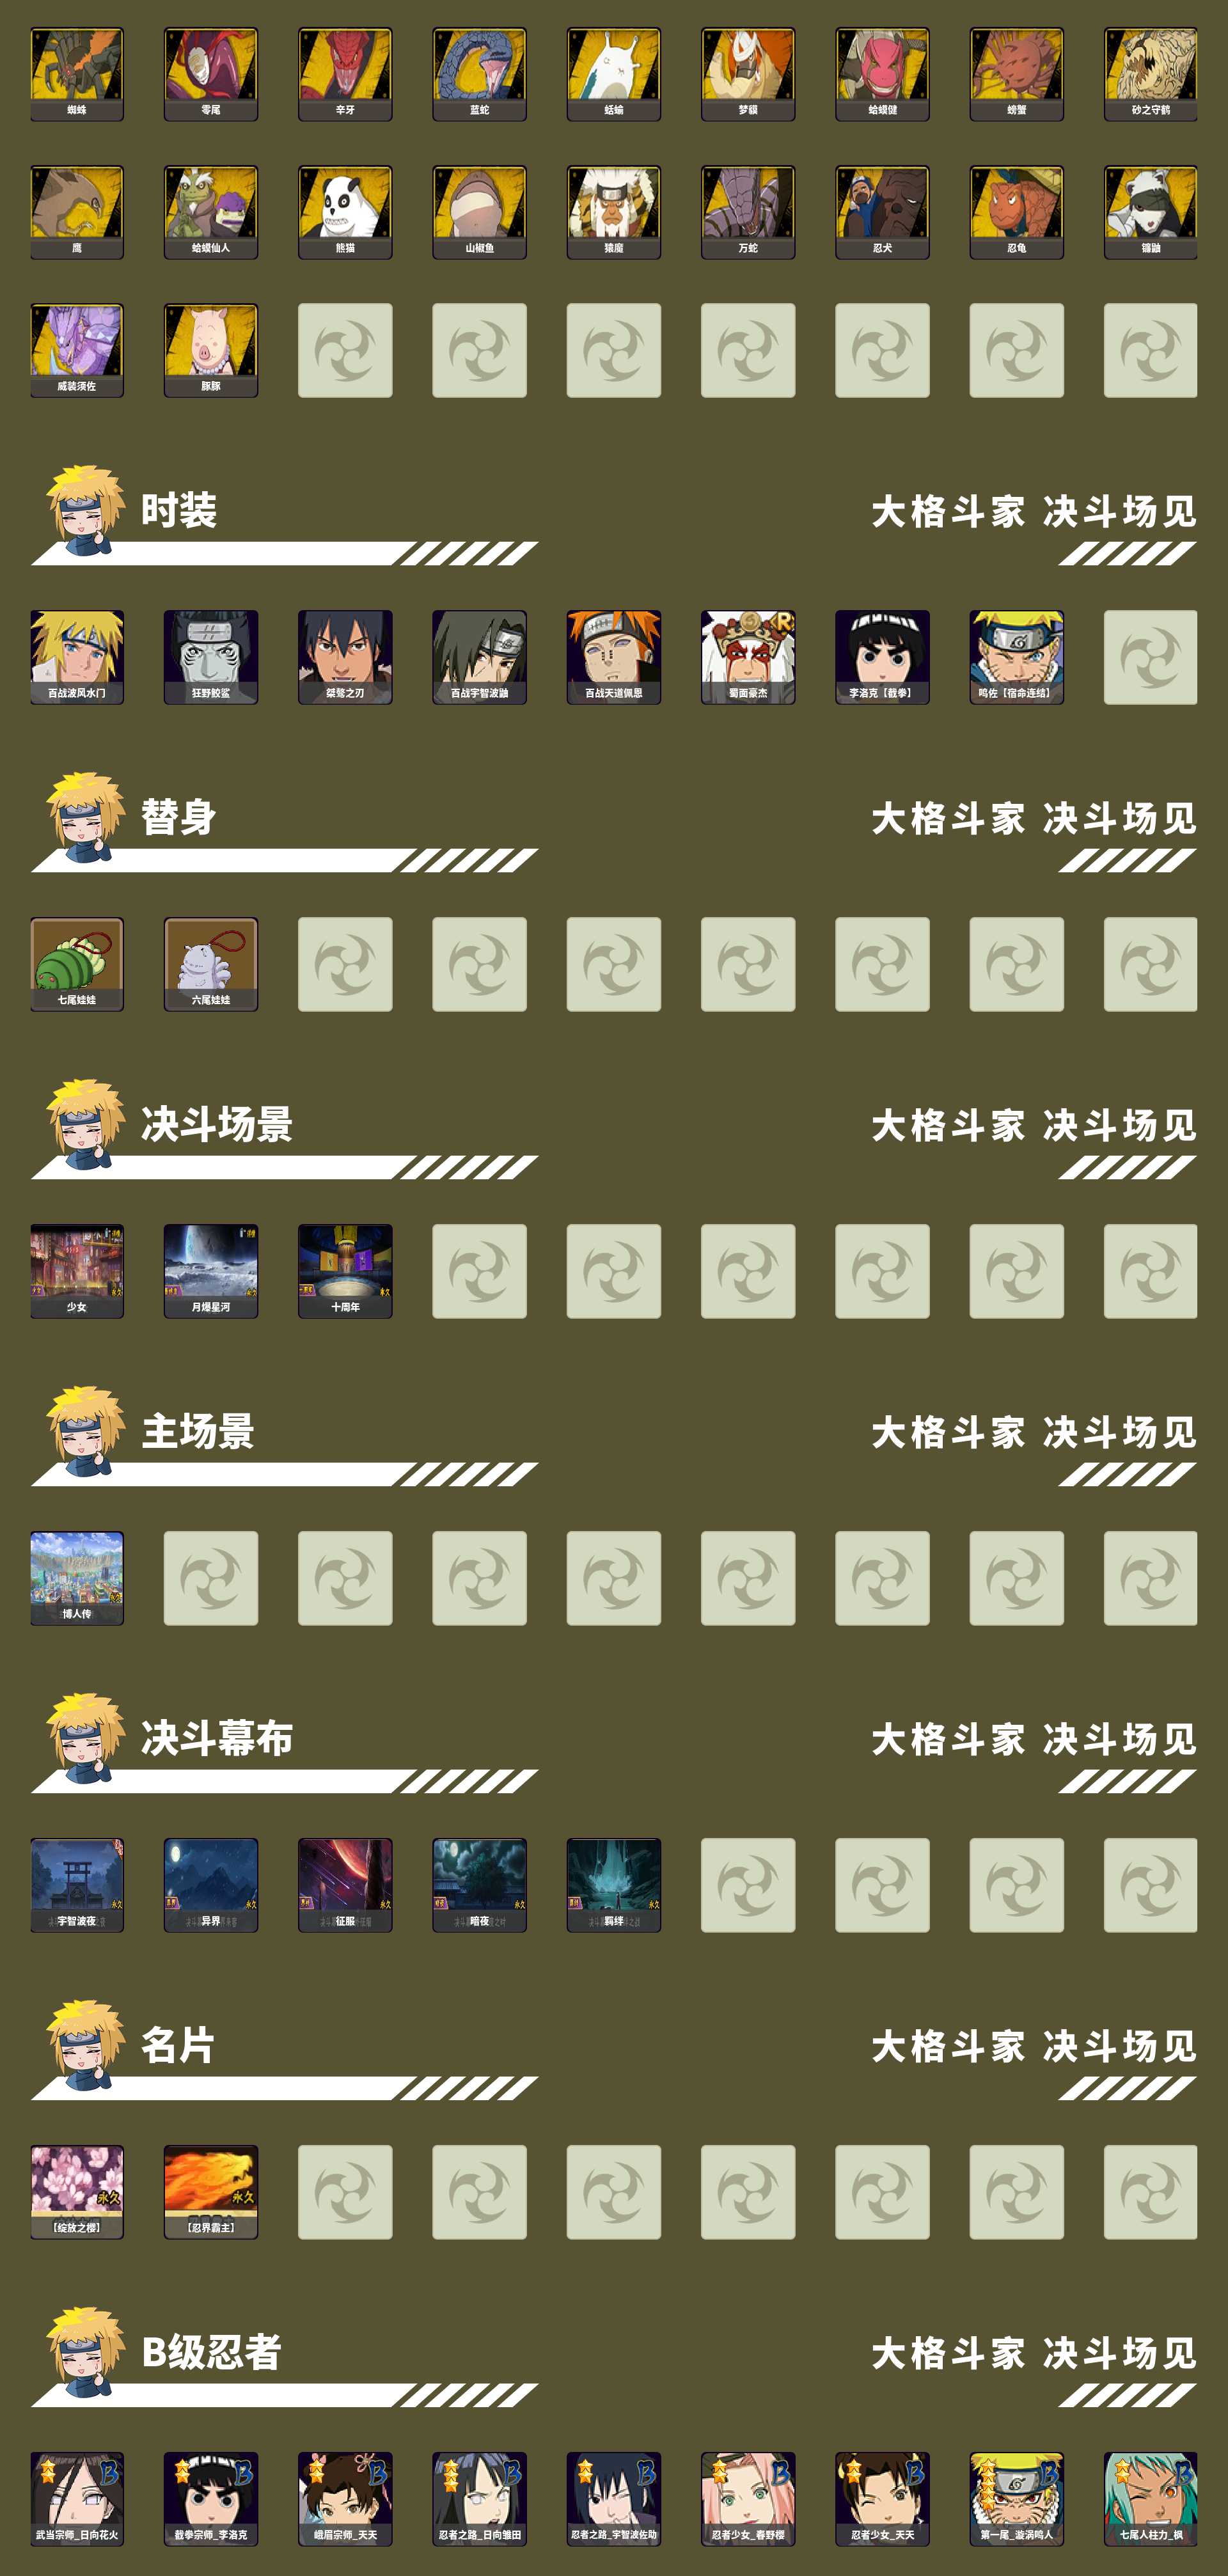Image resolution: width=1228 pixels, height=2576 pixels.
Task: Select the 蜀面豪杰 Jiraiya costume icon
Action: click(x=748, y=657)
